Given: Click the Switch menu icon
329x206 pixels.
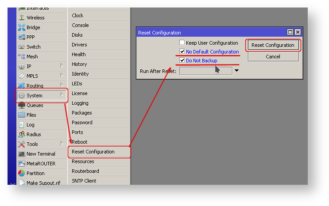Looking at the screenshot, I should click(22, 47).
